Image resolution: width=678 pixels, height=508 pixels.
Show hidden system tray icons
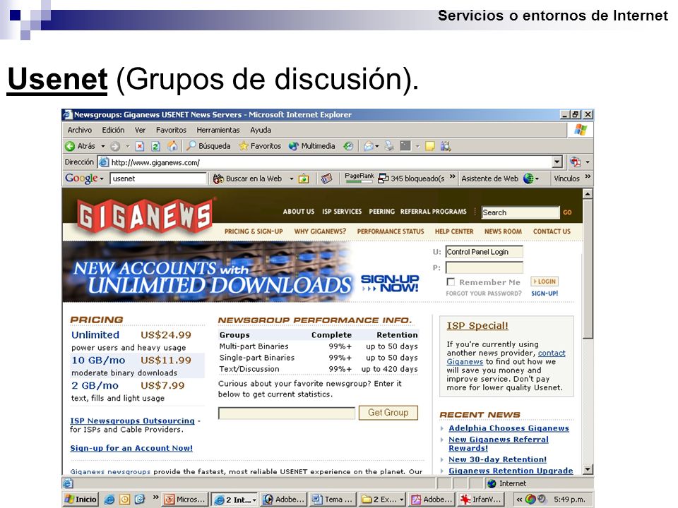coord(519,500)
